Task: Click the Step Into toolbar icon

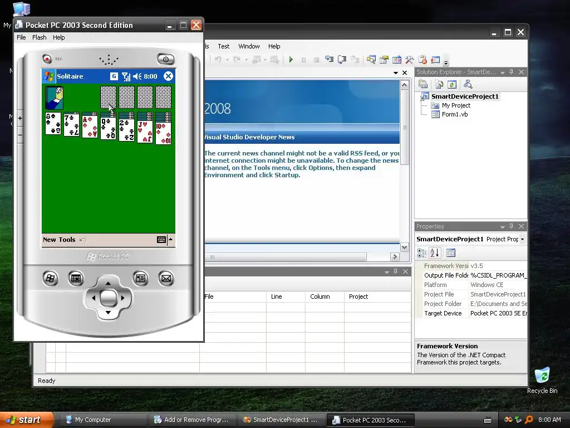Action: coord(330,59)
